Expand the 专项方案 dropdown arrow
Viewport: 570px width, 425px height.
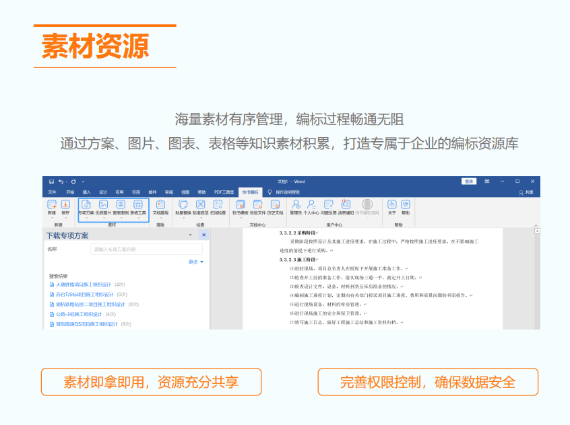point(86,218)
